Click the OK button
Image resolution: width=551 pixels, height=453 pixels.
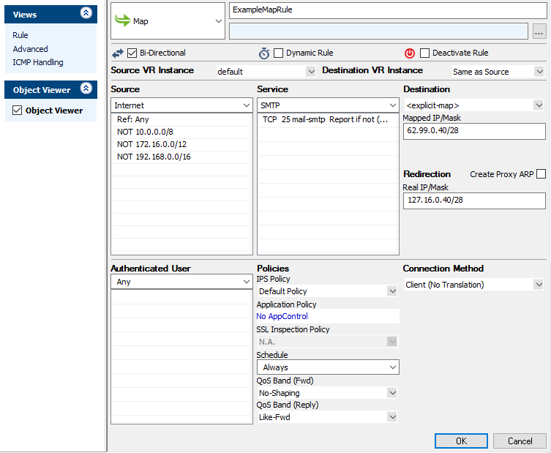tap(461, 441)
